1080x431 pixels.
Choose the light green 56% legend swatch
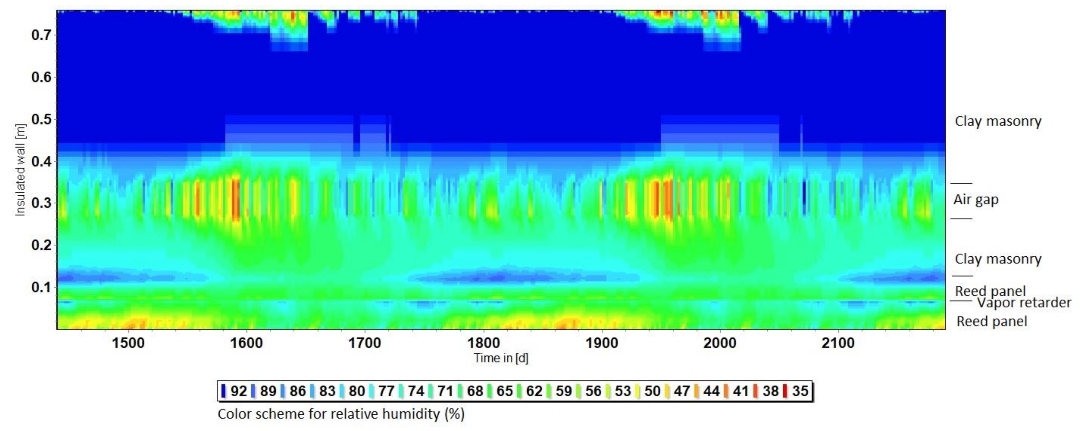[x=578, y=391]
